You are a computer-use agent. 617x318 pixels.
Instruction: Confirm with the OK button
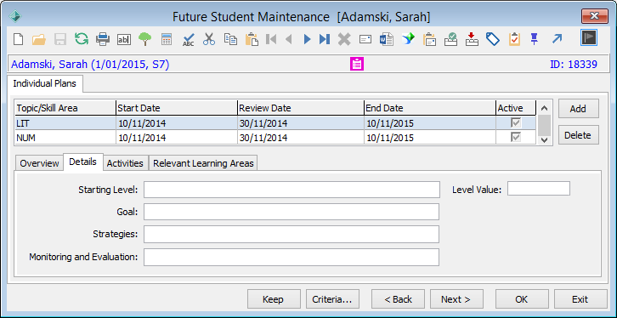point(521,299)
